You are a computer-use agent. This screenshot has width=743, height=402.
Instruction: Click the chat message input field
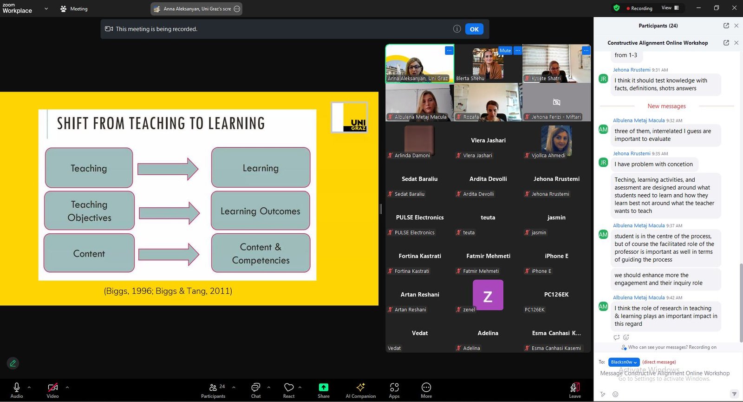(664, 374)
